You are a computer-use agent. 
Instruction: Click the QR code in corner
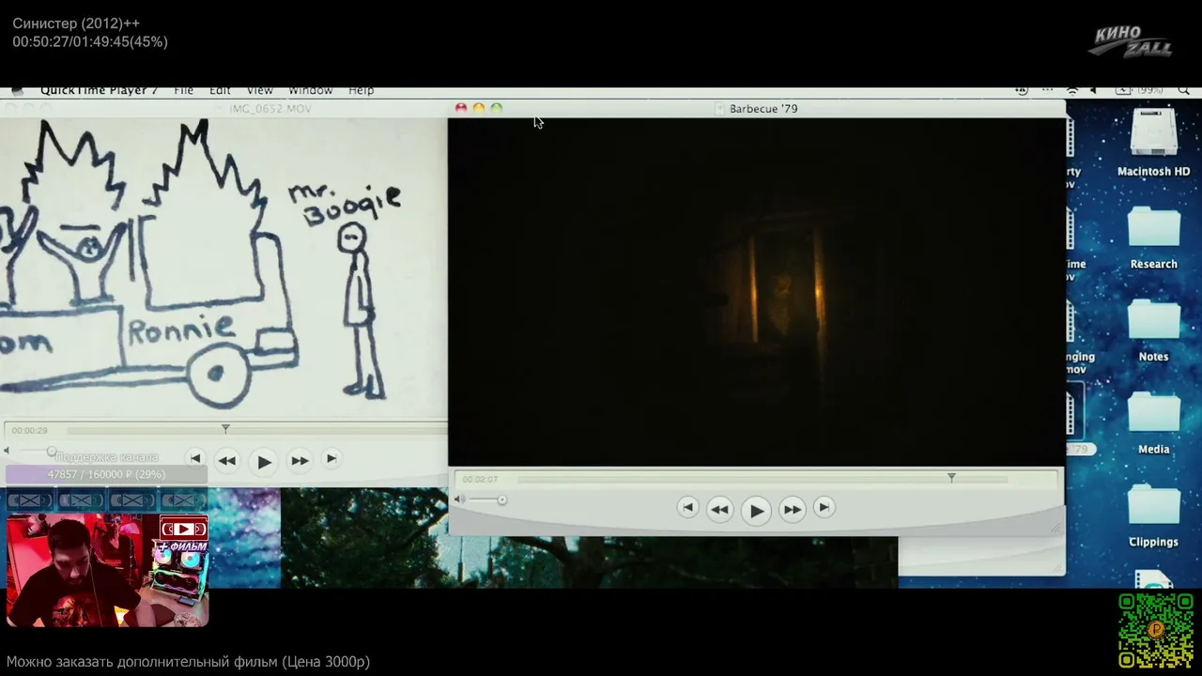(x=1156, y=630)
